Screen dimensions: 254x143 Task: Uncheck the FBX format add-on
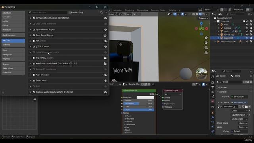tap(33, 41)
